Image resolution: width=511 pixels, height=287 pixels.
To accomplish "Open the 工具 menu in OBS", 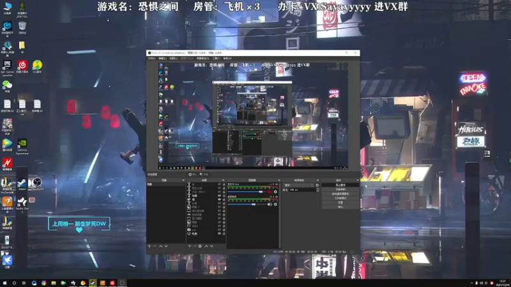I will (217, 59).
